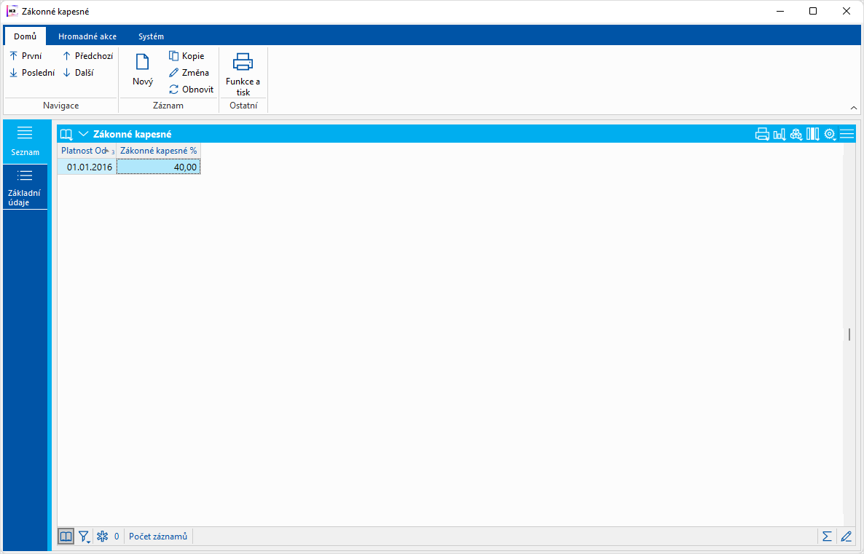
Task: Open the hamburger menu in list header
Action: [847, 134]
